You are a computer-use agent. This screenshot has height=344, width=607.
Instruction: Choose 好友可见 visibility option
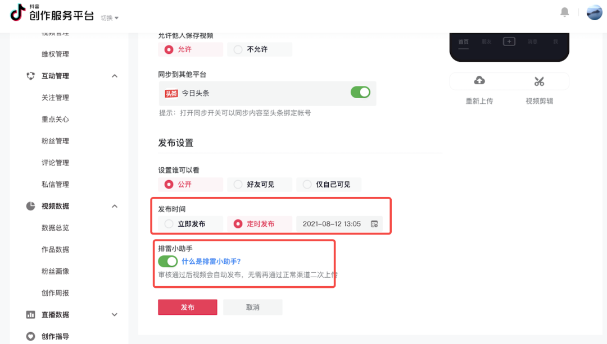238,184
